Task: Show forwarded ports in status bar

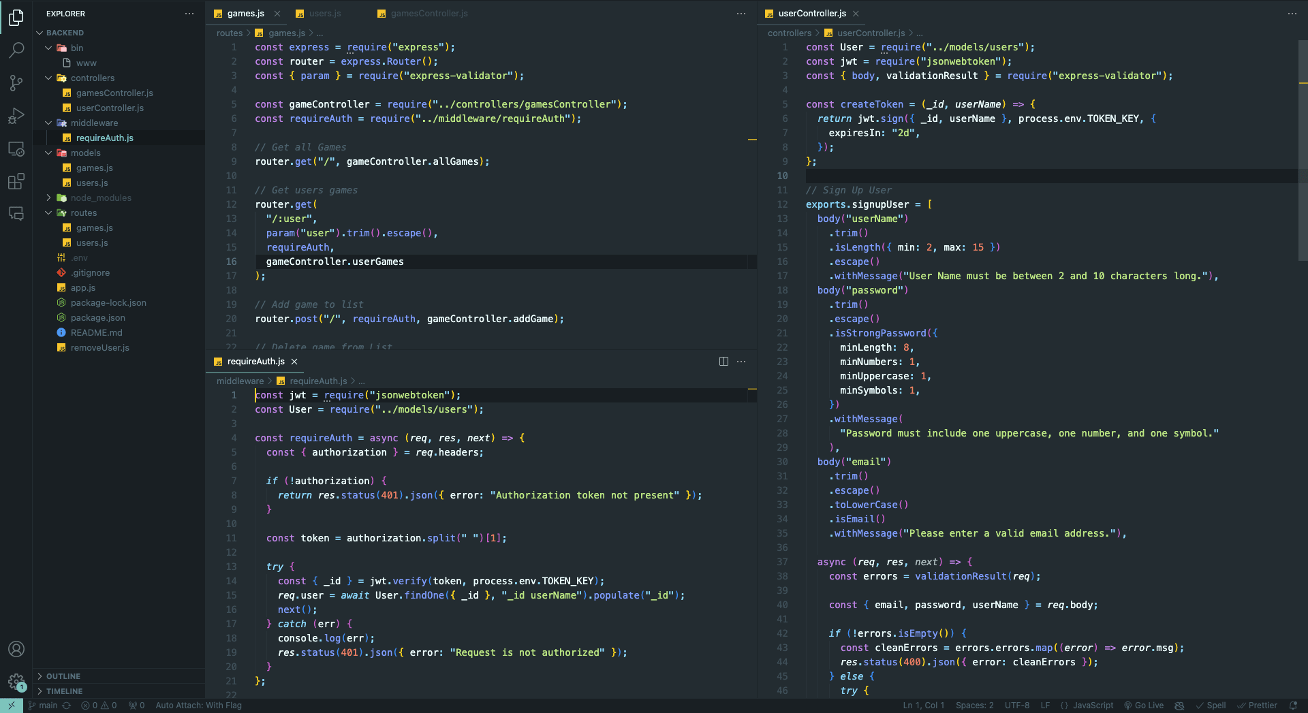Action: point(136,706)
